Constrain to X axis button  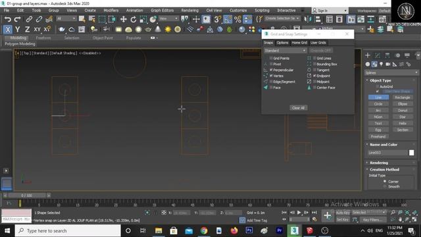8,29
